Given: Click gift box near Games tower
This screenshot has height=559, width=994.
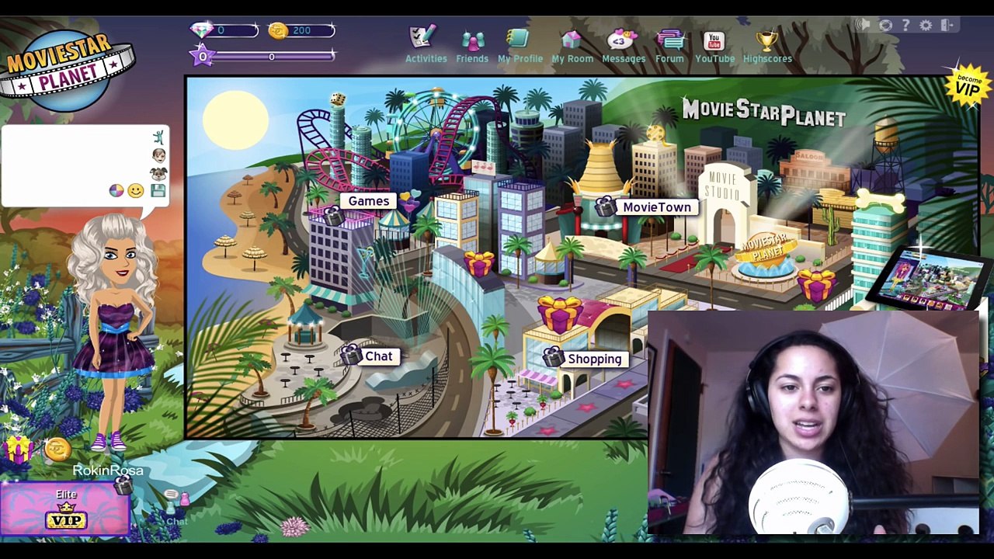Looking at the screenshot, I should (479, 262).
